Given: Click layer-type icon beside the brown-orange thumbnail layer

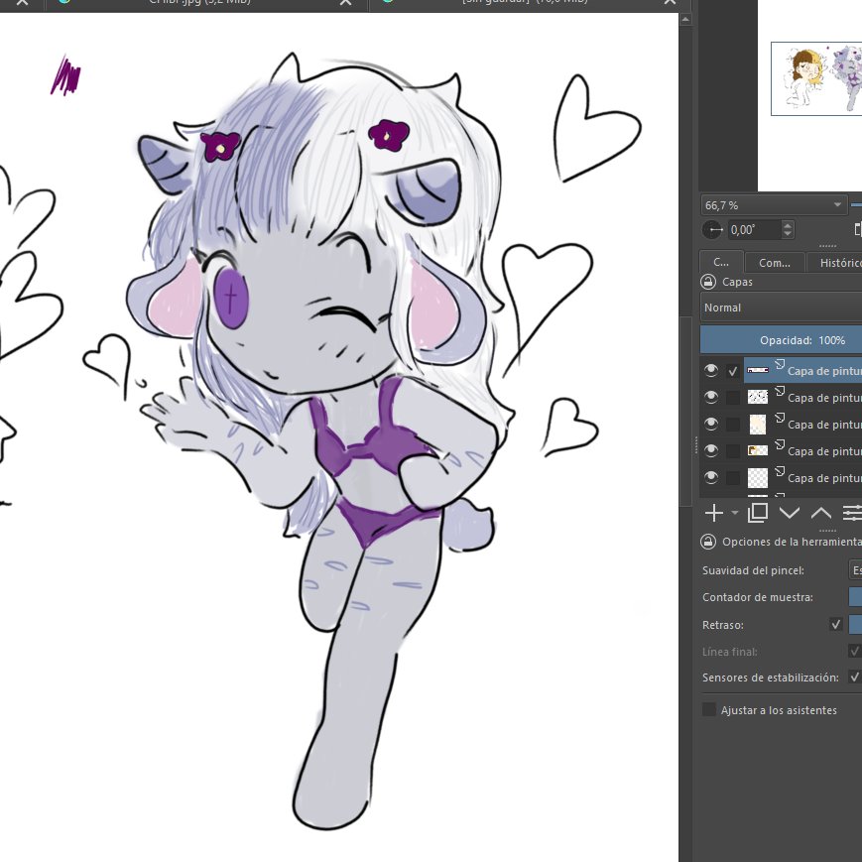Looking at the screenshot, I should 780,444.
